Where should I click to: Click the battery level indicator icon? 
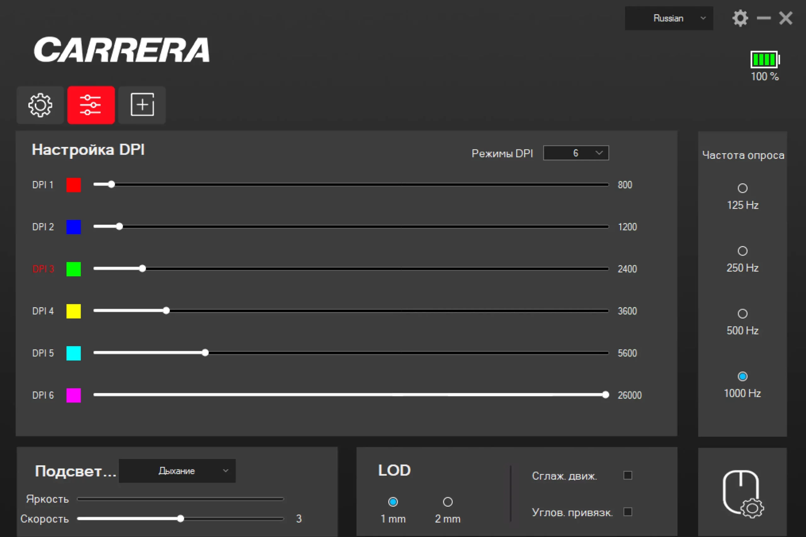click(x=764, y=59)
